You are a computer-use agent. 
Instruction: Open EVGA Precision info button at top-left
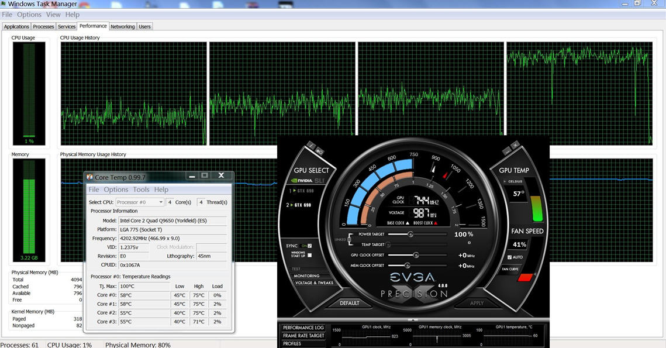[311, 146]
